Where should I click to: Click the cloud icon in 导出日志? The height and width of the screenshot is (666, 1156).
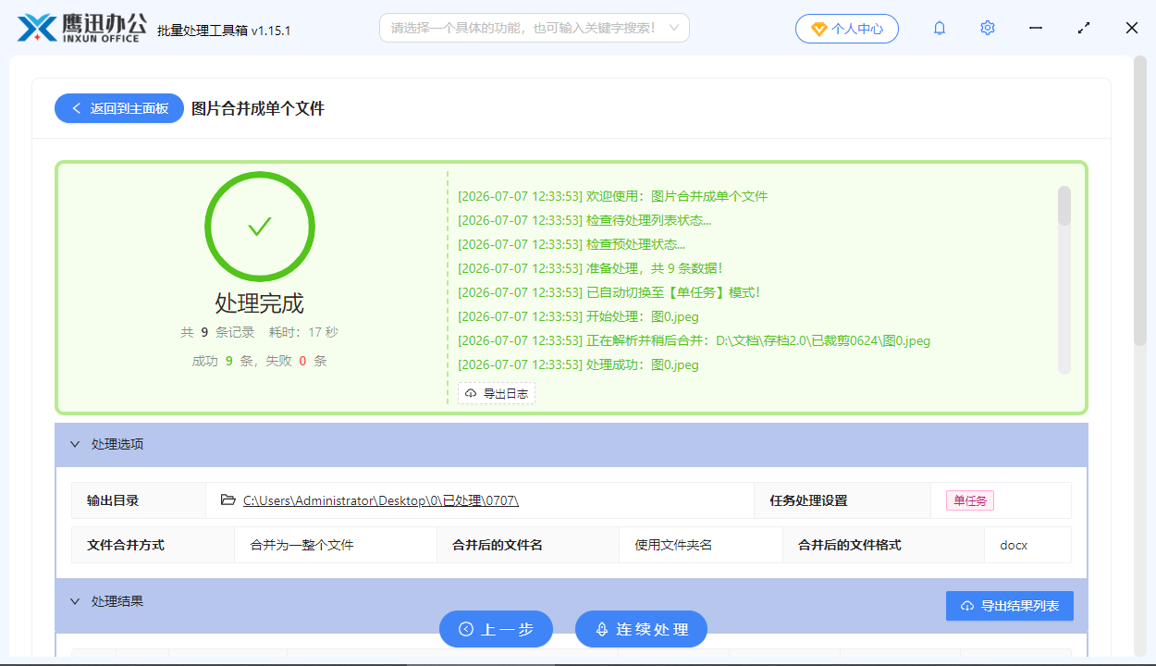point(471,393)
